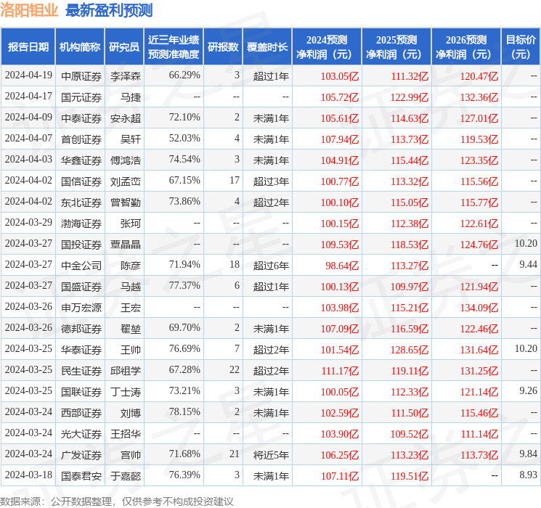Select the 华泰证券 cell
541x508 pixels.
[x=81, y=350]
